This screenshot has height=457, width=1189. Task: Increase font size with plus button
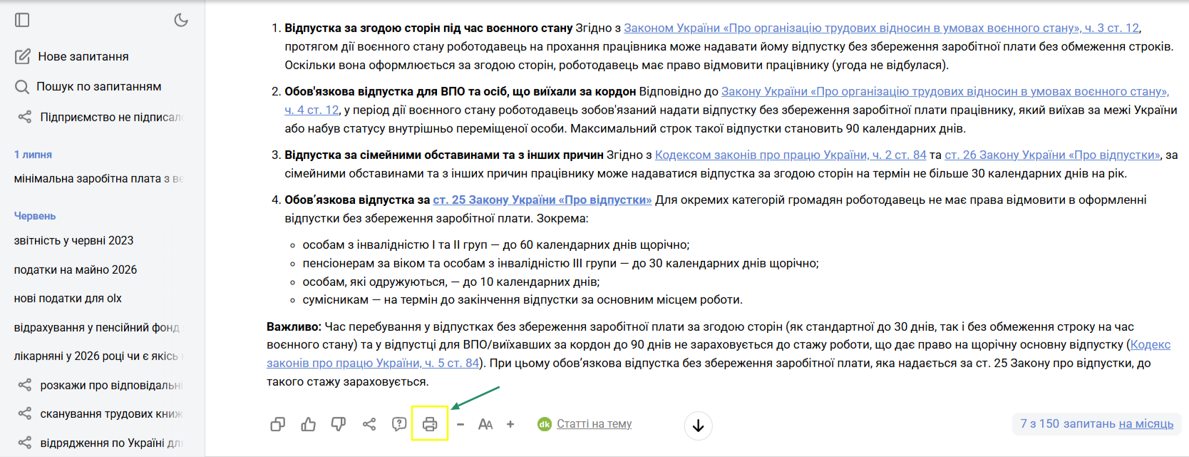click(x=510, y=424)
